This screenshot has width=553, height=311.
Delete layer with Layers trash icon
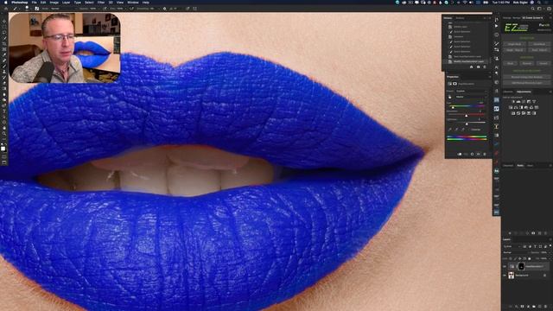[x=545, y=307]
